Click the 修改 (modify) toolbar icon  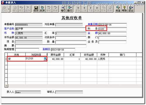[21, 9]
